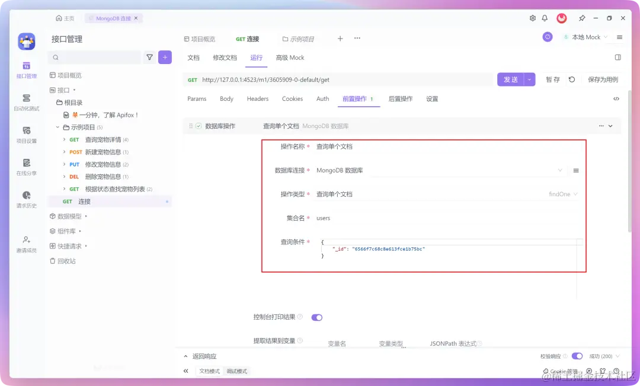Open the filter icon beside the search box
The height and width of the screenshot is (386, 640).
(x=149, y=57)
